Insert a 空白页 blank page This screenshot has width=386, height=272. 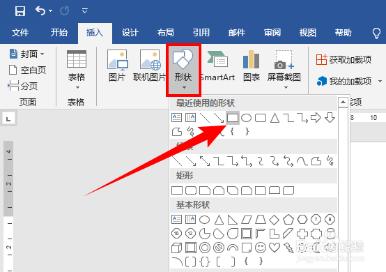tap(27, 70)
